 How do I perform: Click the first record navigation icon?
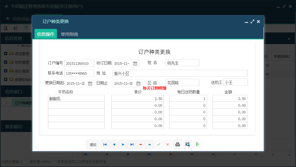coord(105,145)
